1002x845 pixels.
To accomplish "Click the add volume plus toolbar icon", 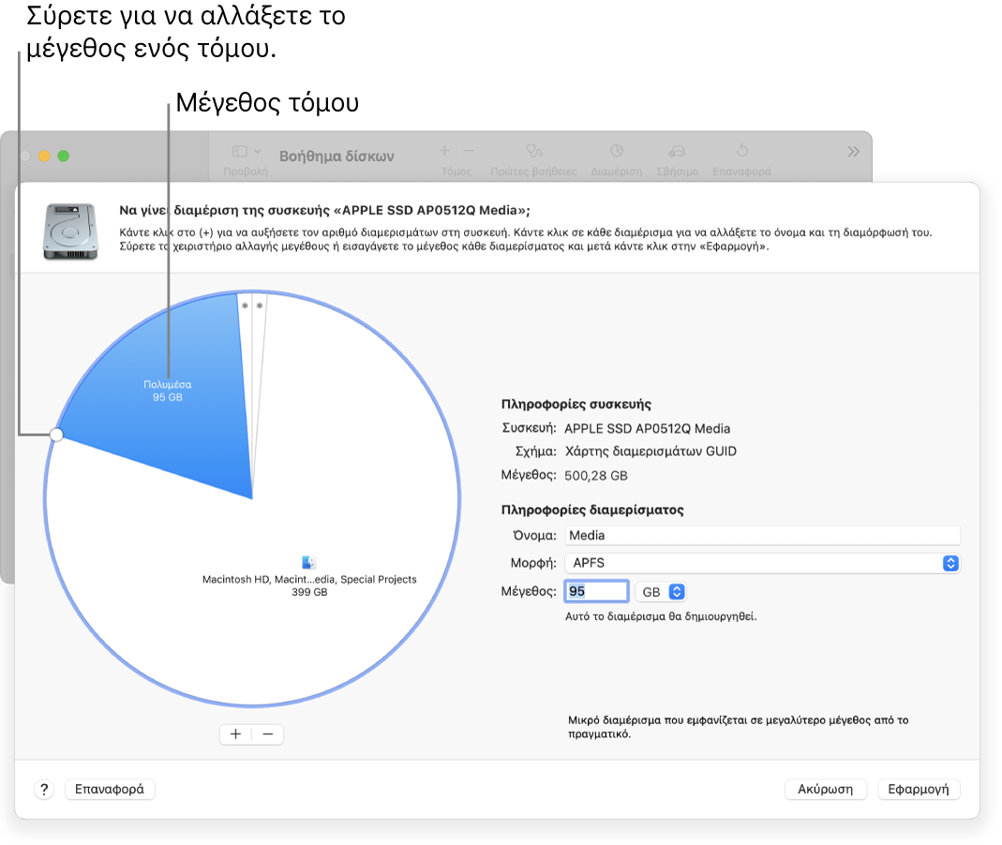I will 445,151.
